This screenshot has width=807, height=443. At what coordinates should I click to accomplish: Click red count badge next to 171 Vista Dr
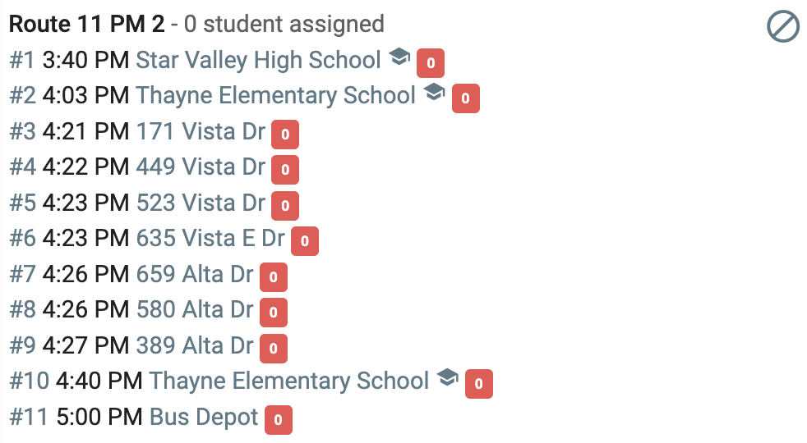pyautogui.click(x=285, y=135)
